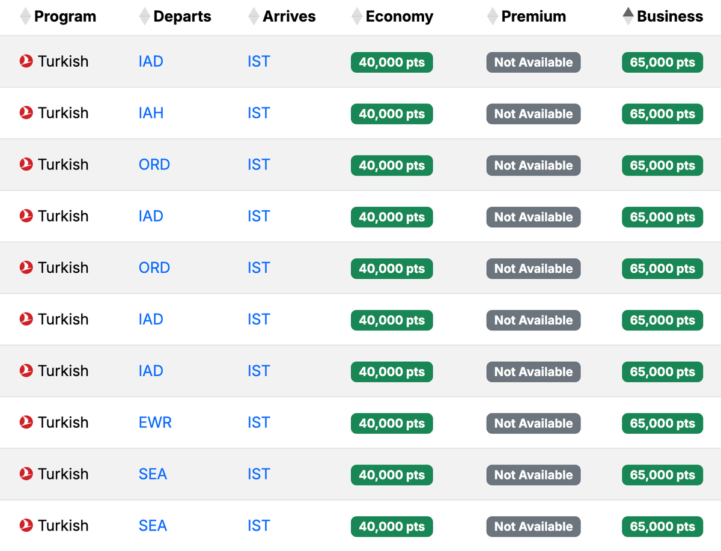
Task: Click Not Available Premium badge in IAH row
Action: tap(534, 114)
